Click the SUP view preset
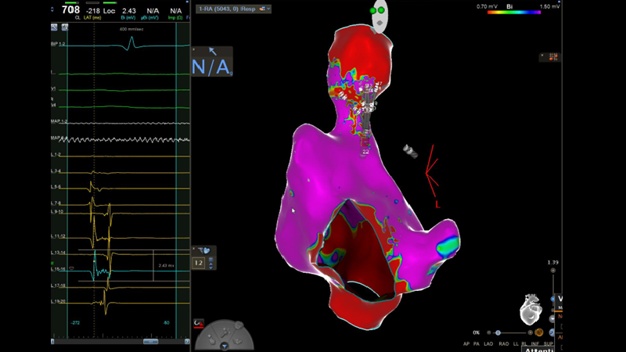This screenshot has width=626, height=352. tap(548, 343)
